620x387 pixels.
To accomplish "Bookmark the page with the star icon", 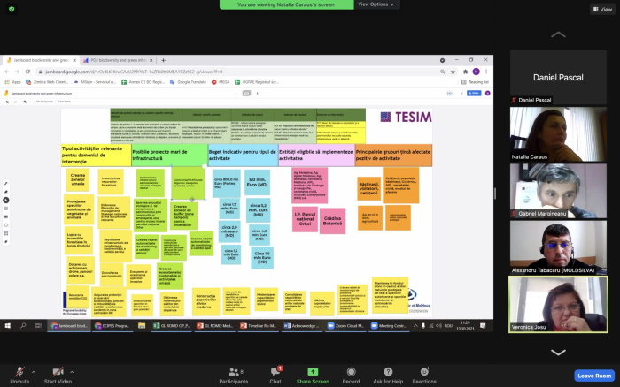I will 453,72.
